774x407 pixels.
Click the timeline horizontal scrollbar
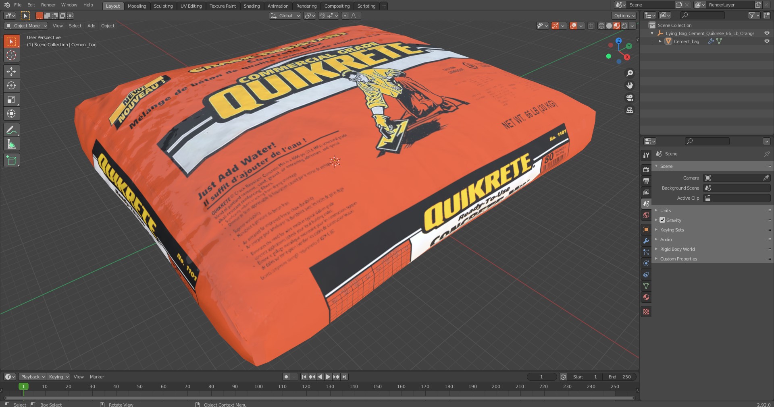point(318,398)
